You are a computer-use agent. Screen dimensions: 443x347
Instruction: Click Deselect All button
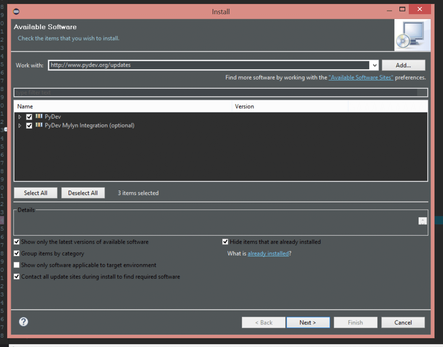pyautogui.click(x=83, y=193)
